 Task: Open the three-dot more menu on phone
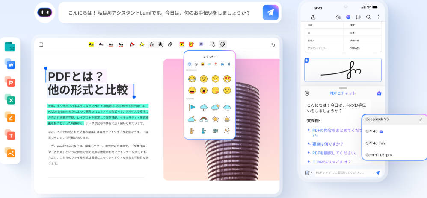click(x=378, y=17)
